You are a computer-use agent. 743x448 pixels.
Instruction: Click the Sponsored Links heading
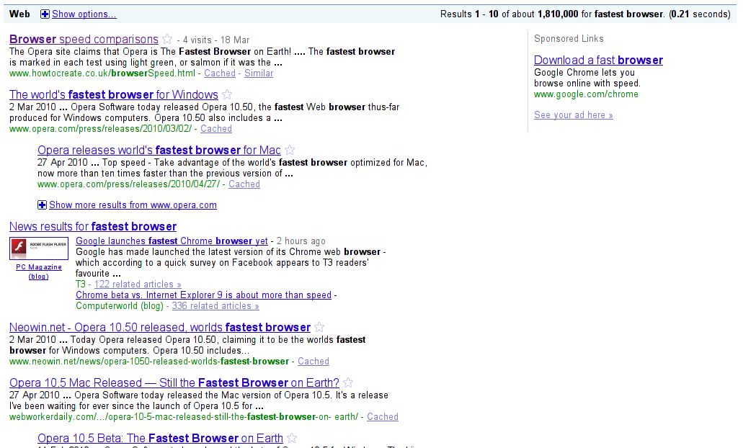pyautogui.click(x=569, y=39)
